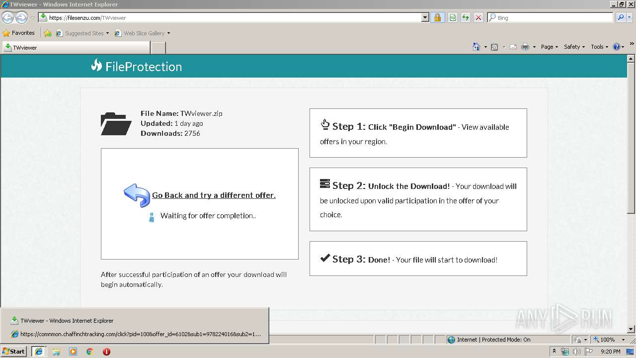Click the security lock icon in address bar
The width and height of the screenshot is (636, 358).
coord(437,17)
